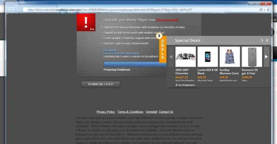The width and height of the screenshot is (277, 144).
Task: Show previous deals with left carousel arrow
Action: point(171,56)
